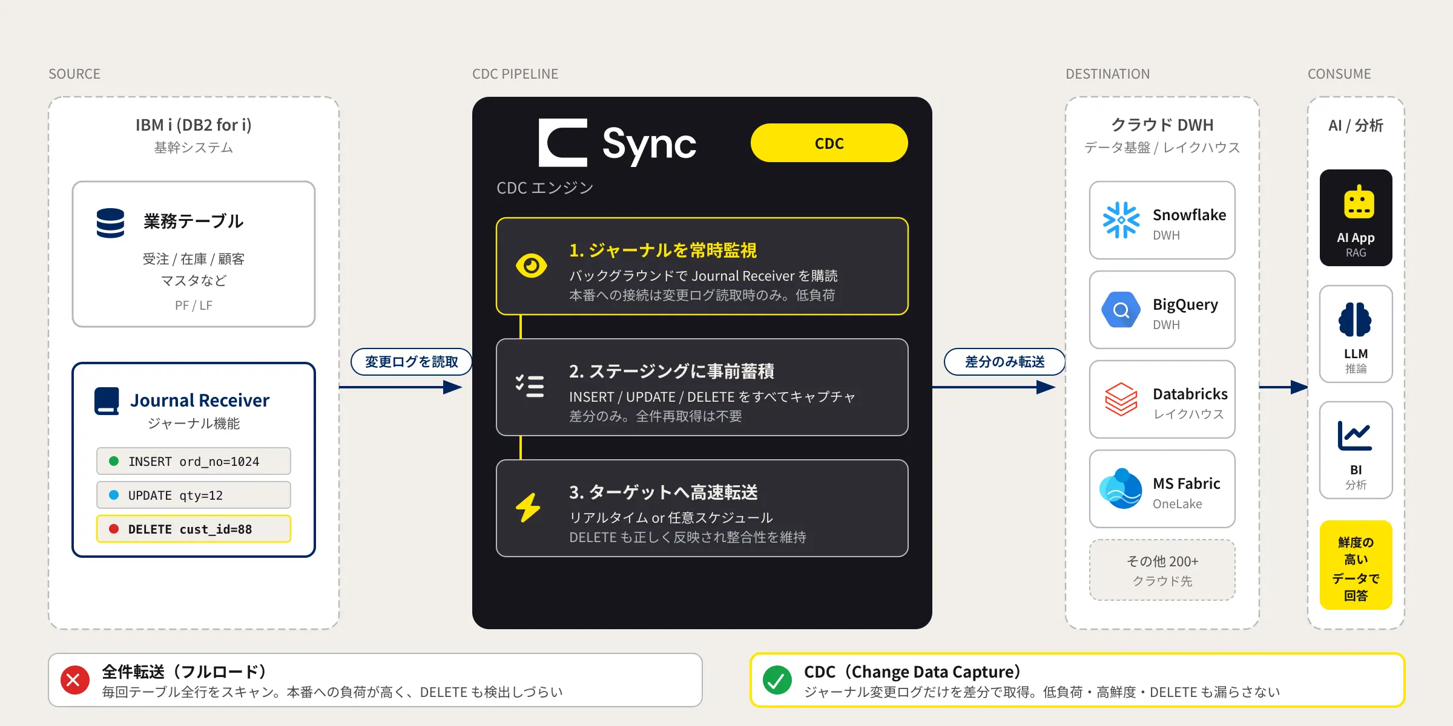1453x726 pixels.
Task: Click the "クラウド DWH" heading
Action: (x=1162, y=125)
